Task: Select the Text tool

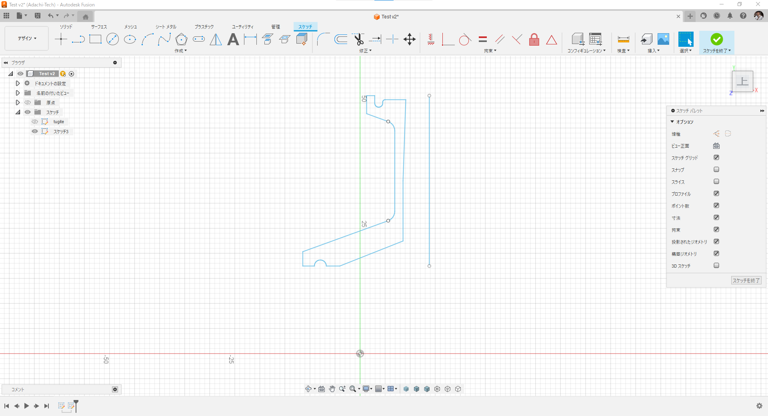Action: click(233, 39)
